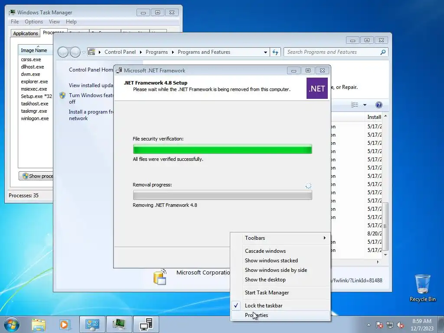Open the Toolbars submenu

(281, 238)
